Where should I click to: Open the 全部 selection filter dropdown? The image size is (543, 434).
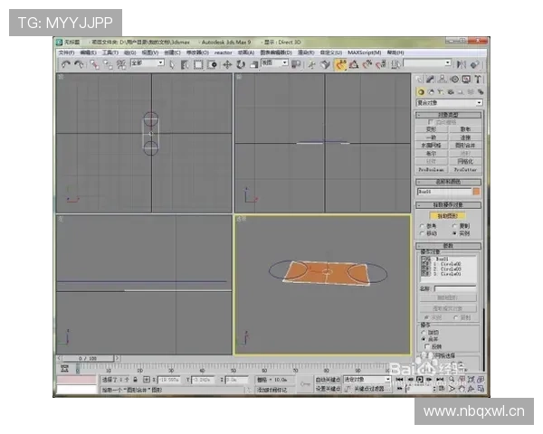pos(161,62)
